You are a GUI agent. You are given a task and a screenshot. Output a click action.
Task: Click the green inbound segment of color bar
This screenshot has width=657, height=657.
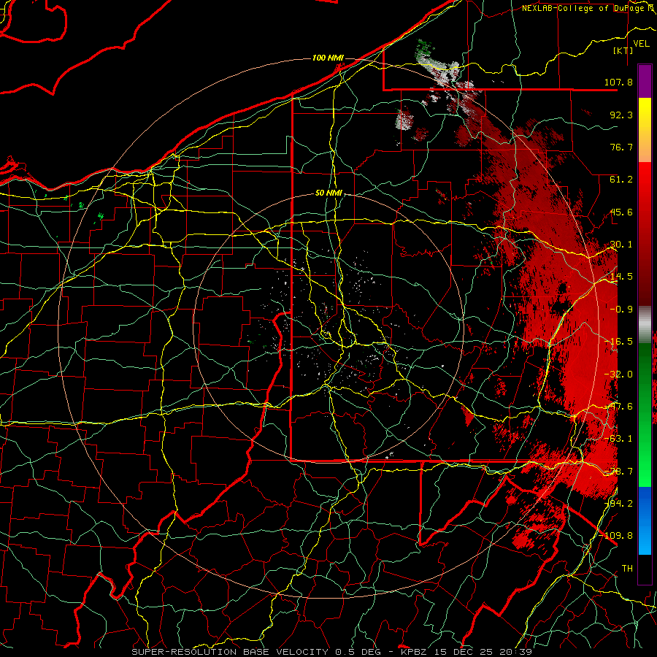645,415
